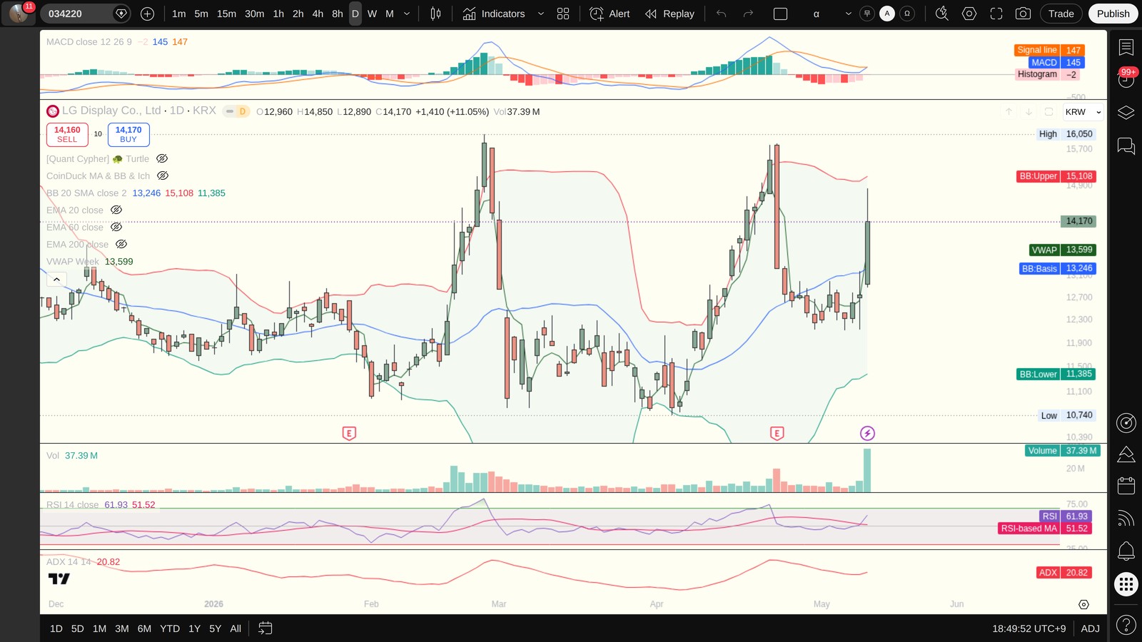Toggle visibility of CoinDuck MA & BB indicator
This screenshot has height=642, width=1142.
163,175
